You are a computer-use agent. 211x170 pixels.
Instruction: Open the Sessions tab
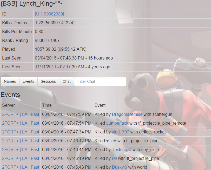point(48,81)
